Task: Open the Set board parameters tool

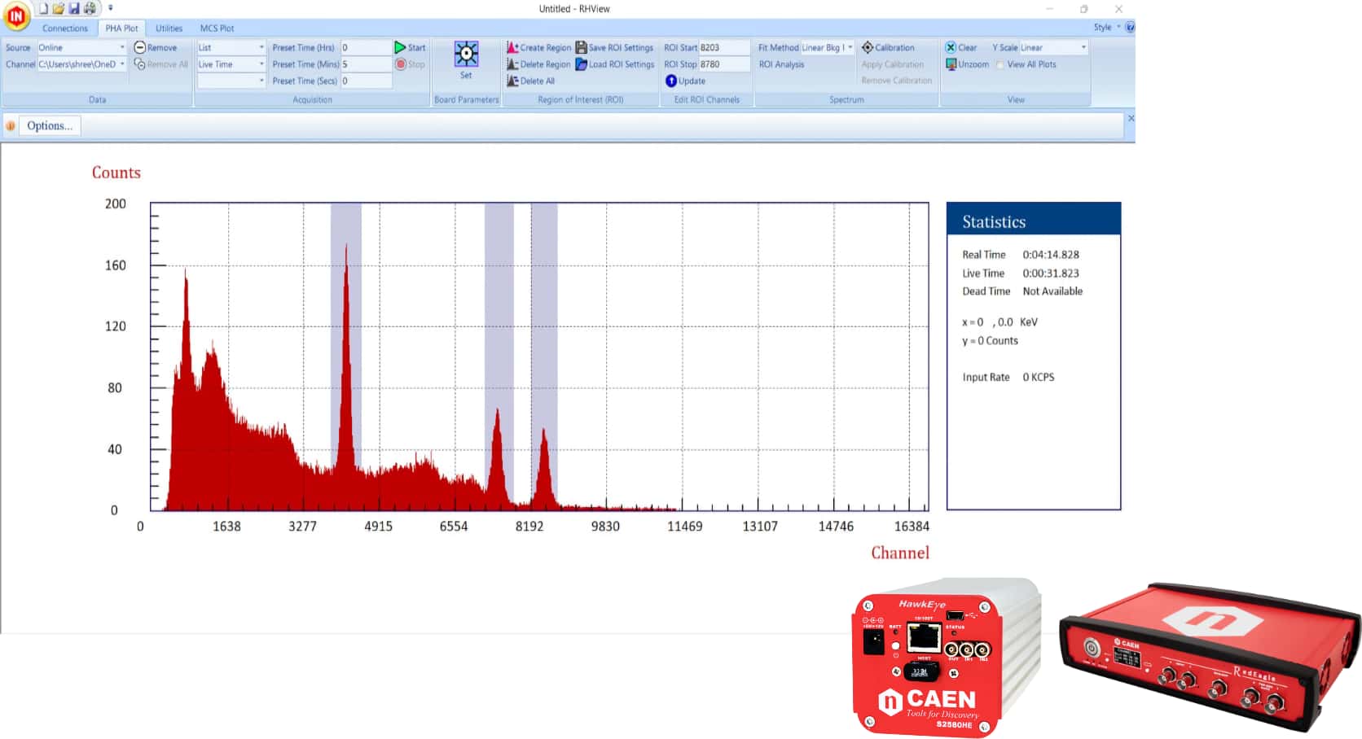Action: [x=466, y=60]
